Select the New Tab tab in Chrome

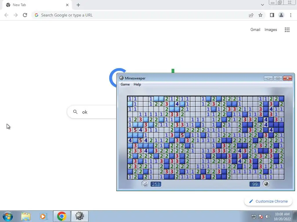coord(37,5)
